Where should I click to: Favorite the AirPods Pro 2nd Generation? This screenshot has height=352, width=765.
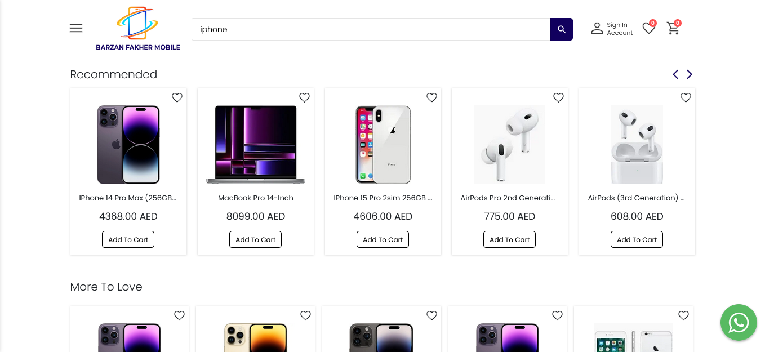click(x=558, y=97)
